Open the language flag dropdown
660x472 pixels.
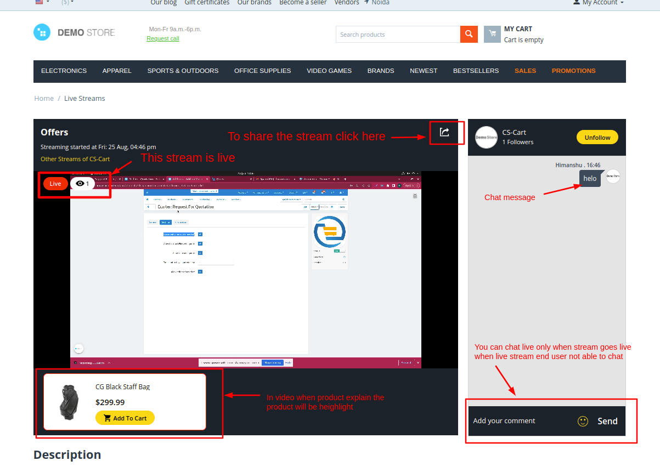(42, 2)
